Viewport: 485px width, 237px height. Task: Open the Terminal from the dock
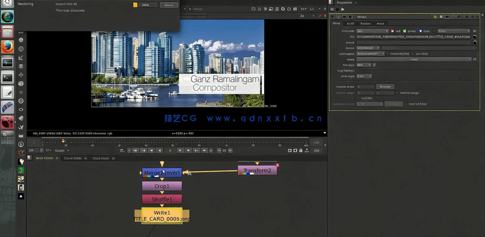point(7,78)
